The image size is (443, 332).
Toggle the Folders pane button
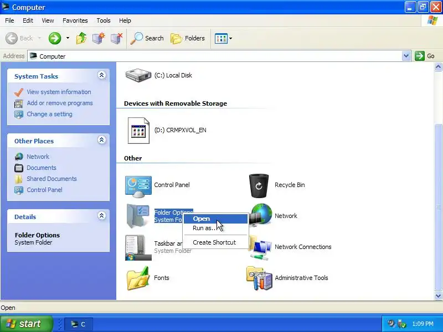pyautogui.click(x=188, y=38)
